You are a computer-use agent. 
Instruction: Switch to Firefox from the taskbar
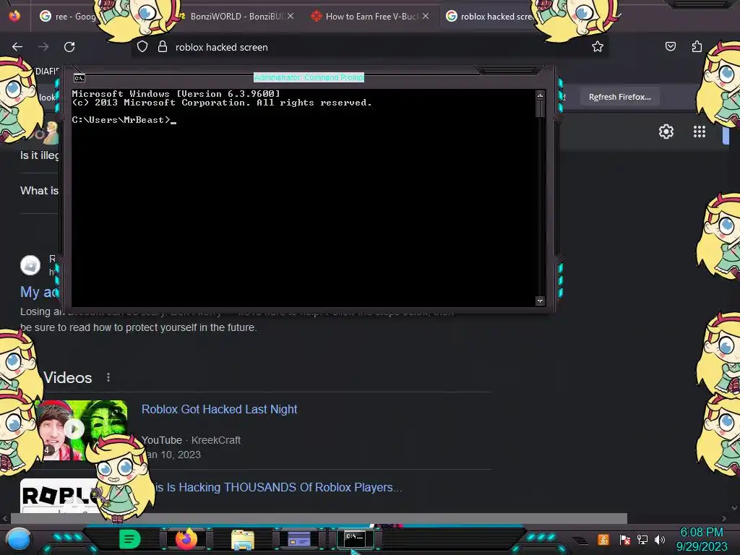[186, 539]
